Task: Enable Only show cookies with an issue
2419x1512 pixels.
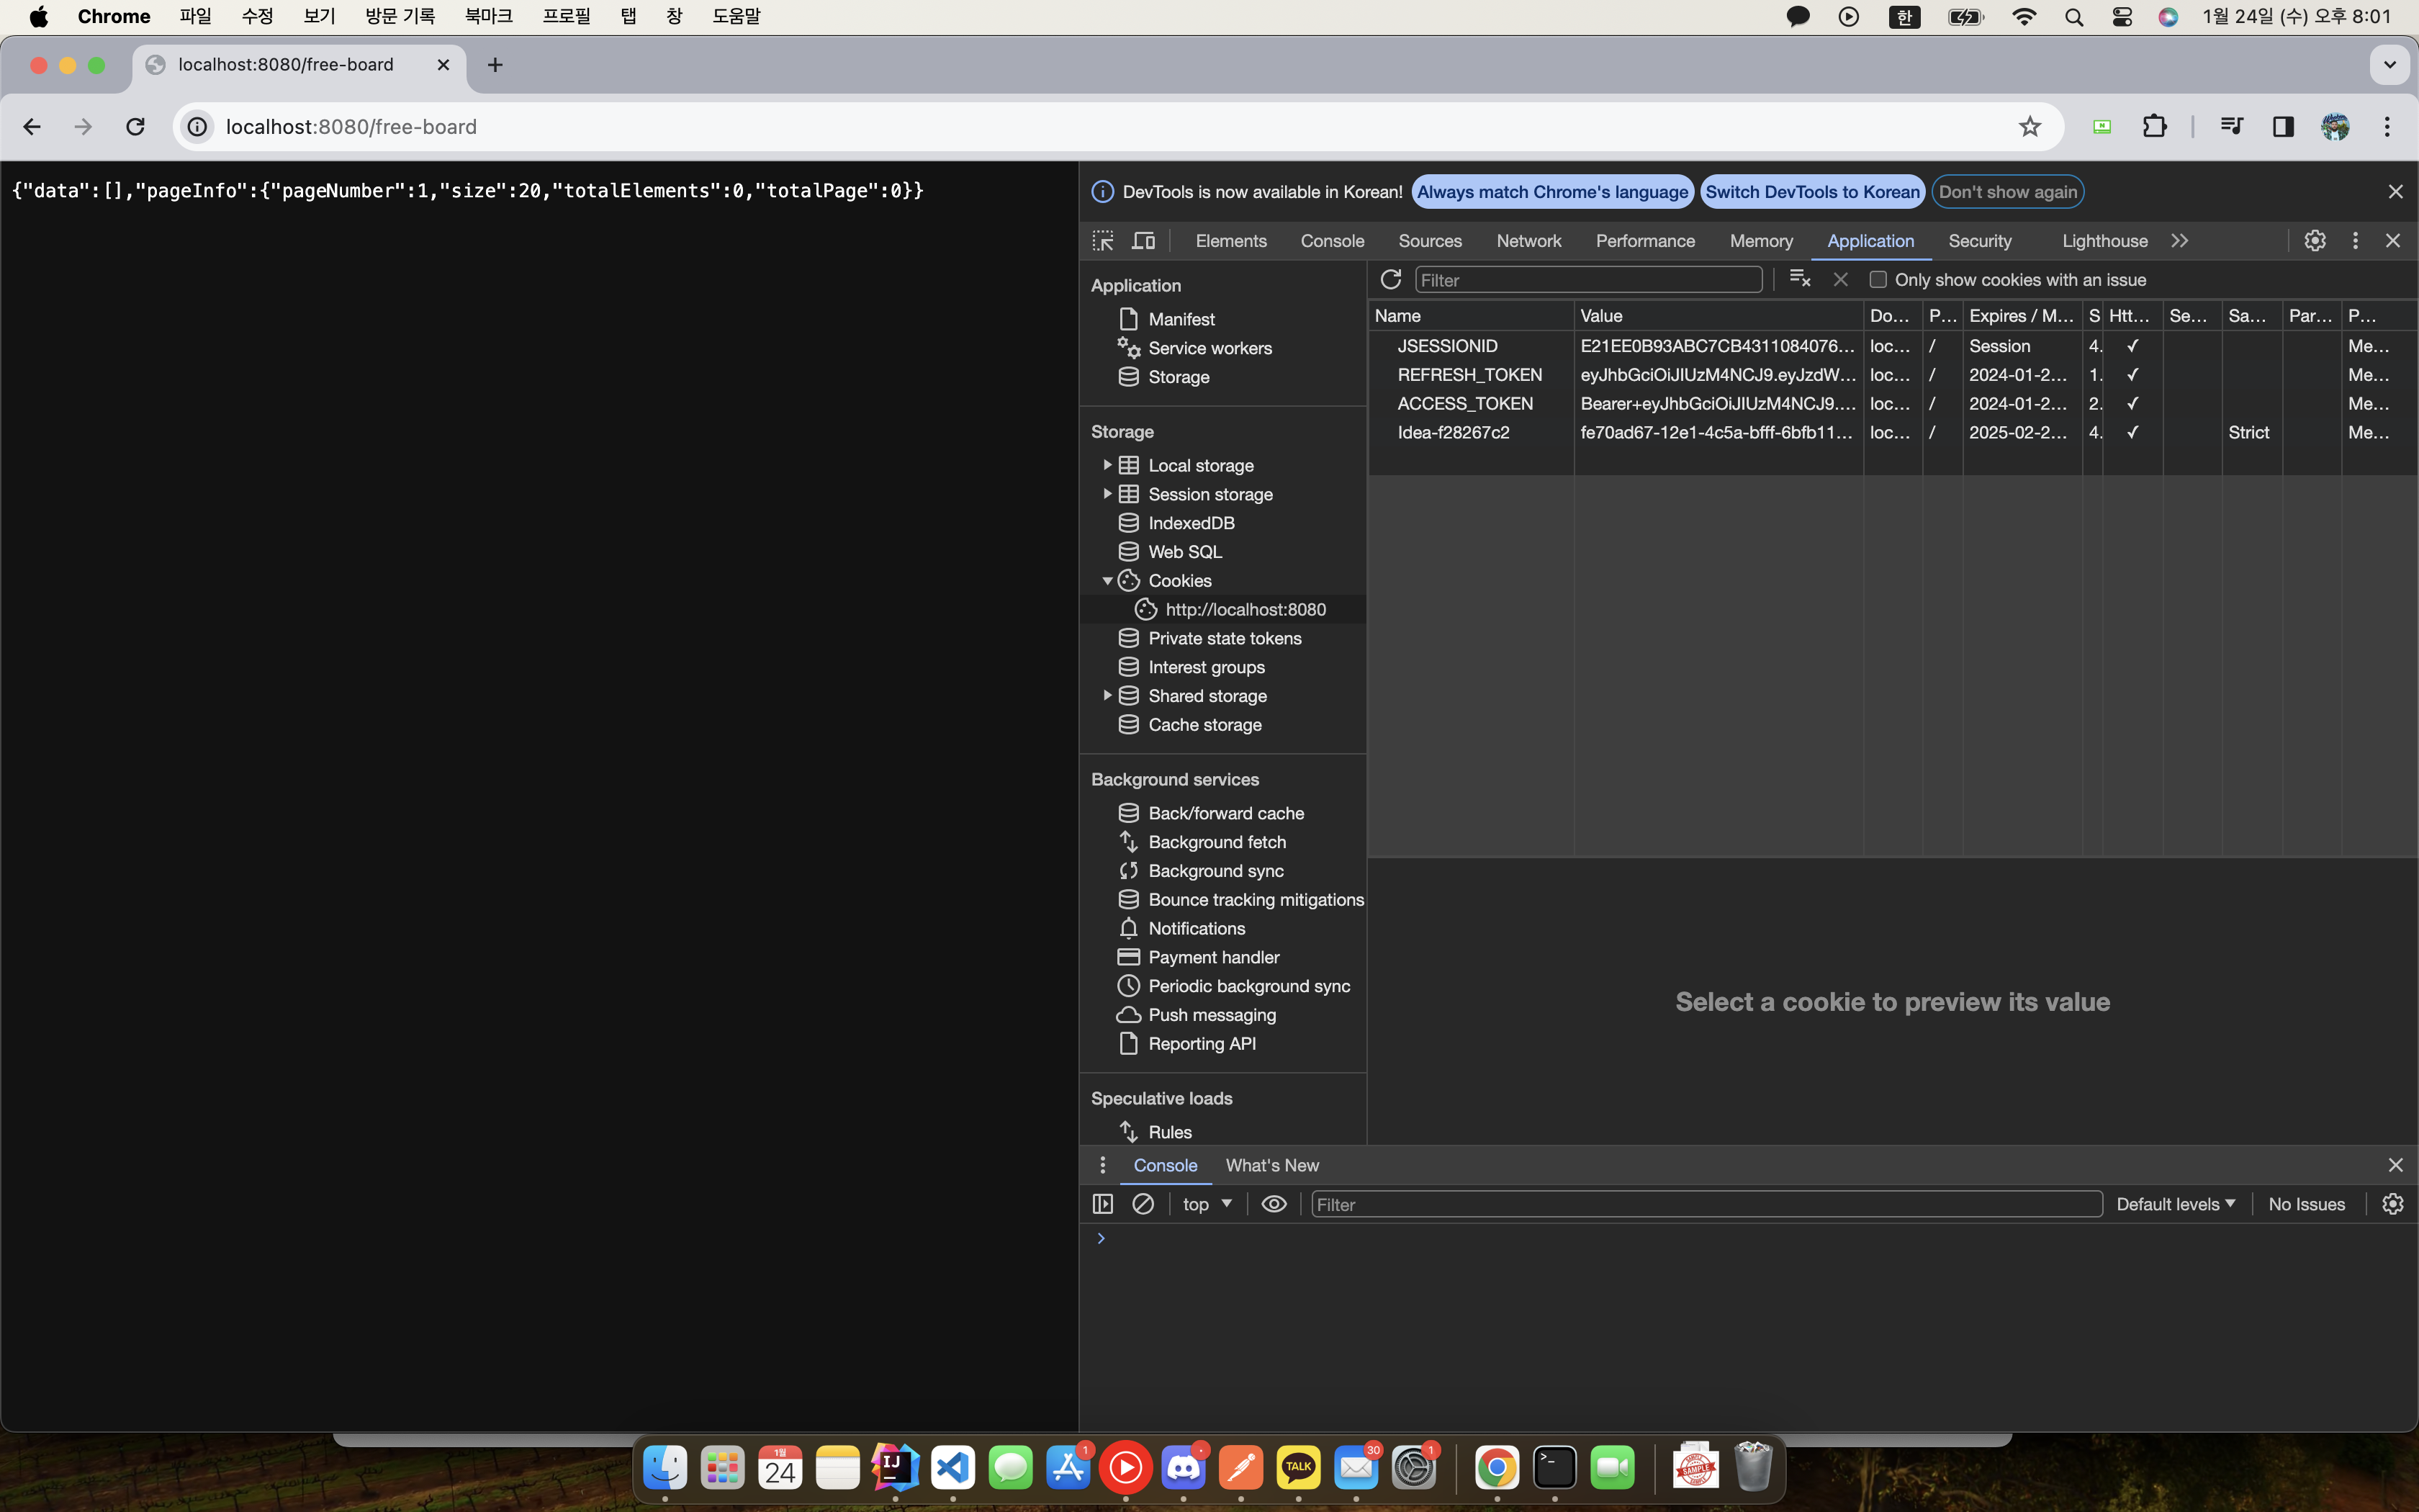Action: pos(1878,280)
